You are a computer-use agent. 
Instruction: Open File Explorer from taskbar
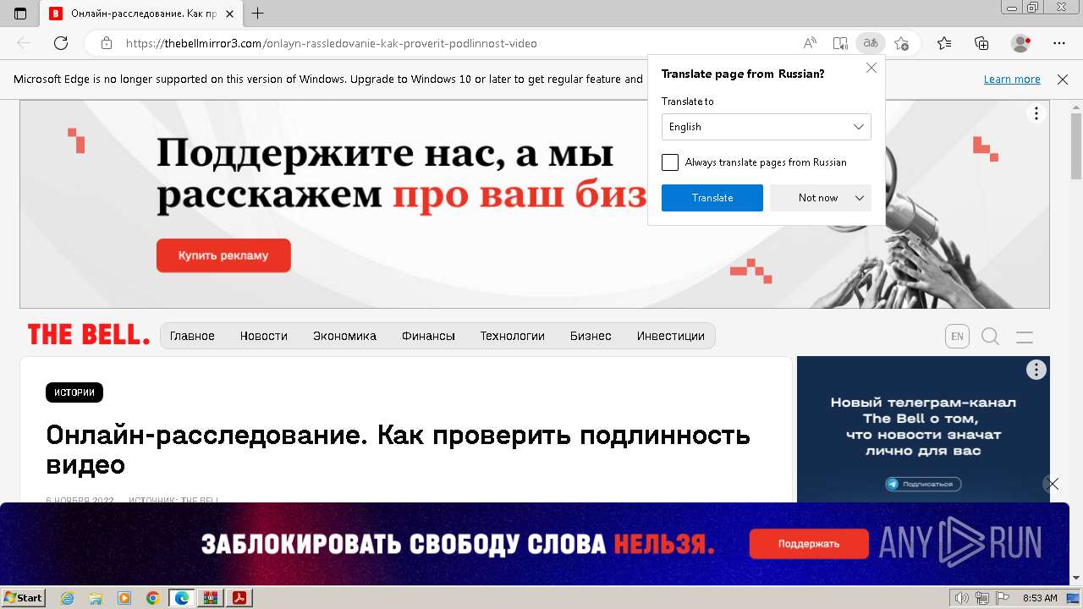pos(96,598)
